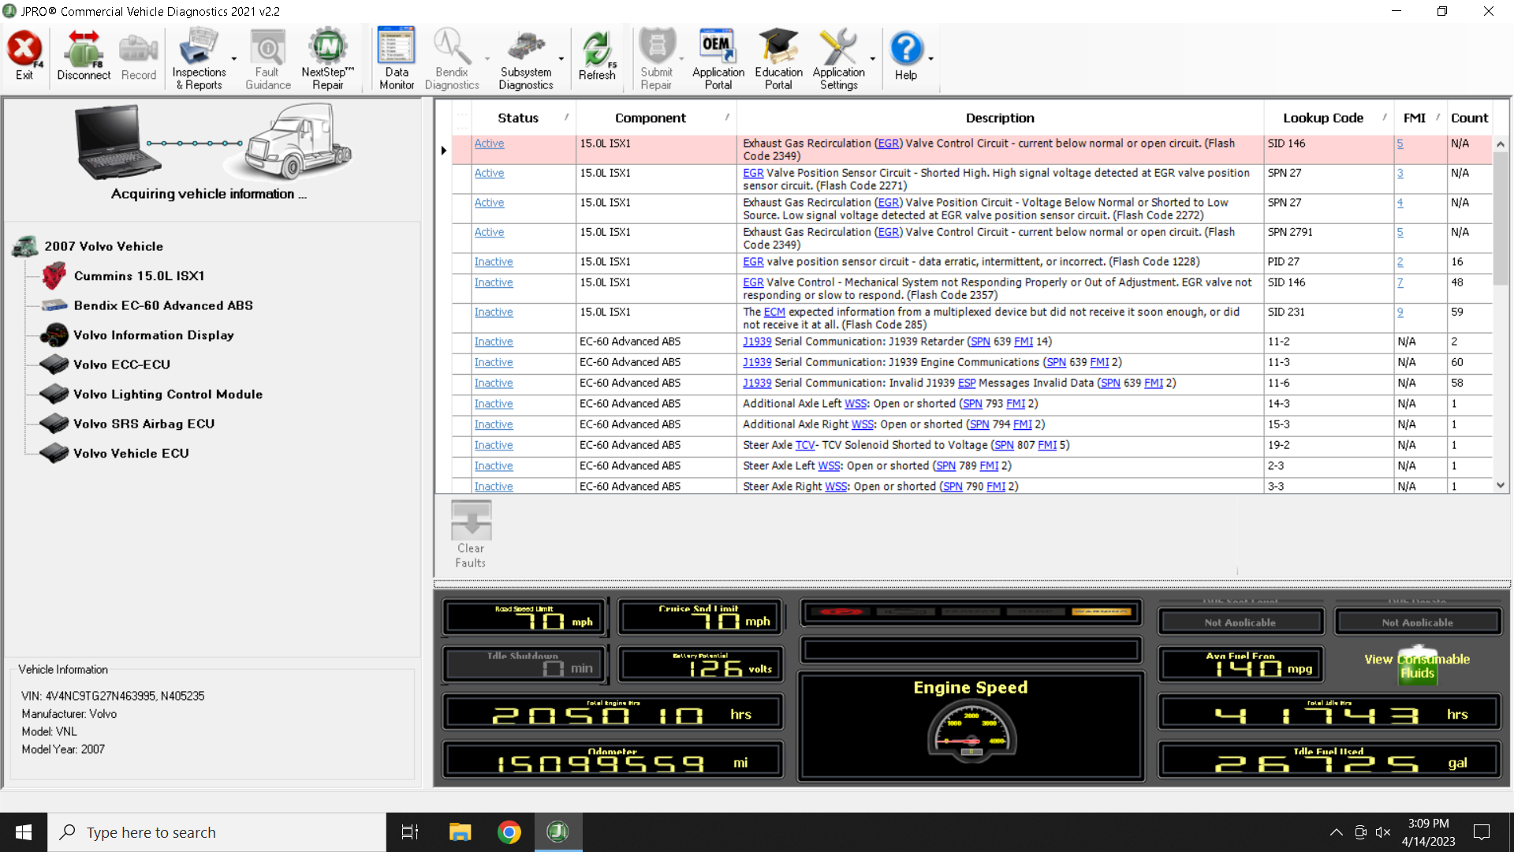The image size is (1514, 852).
Task: Open Fault Guidance tool
Action: 267,59
